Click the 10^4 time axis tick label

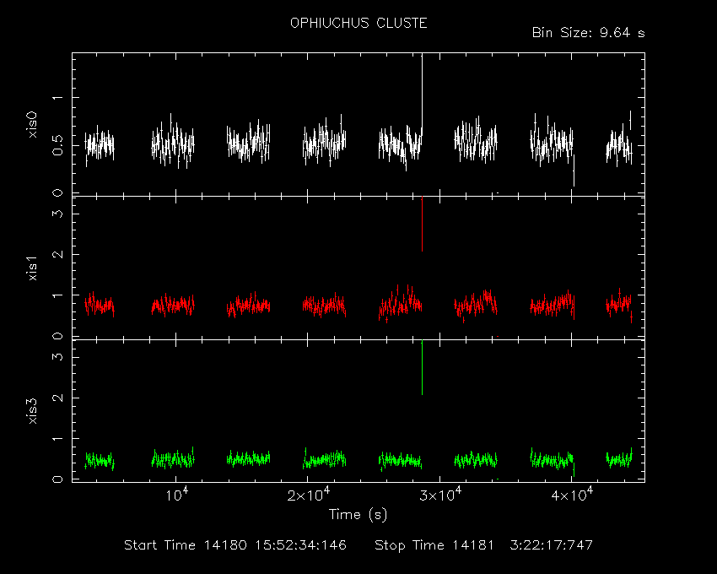[176, 495]
